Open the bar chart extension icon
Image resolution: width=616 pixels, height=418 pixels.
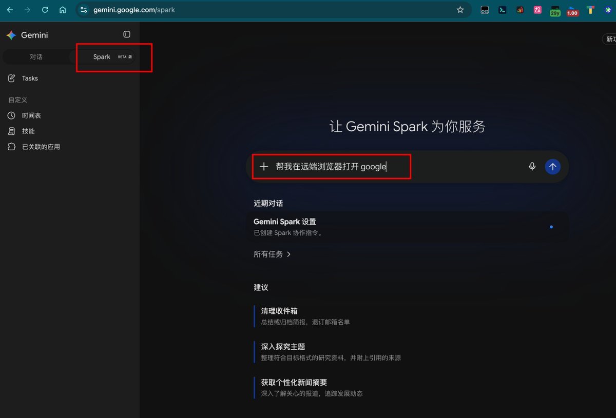tap(520, 10)
